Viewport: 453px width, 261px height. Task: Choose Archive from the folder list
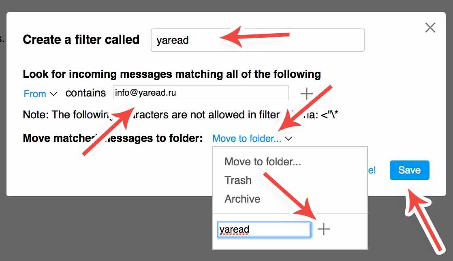pos(242,199)
